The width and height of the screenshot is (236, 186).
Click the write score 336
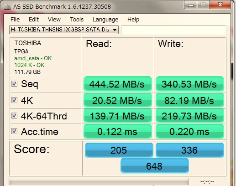(190, 150)
